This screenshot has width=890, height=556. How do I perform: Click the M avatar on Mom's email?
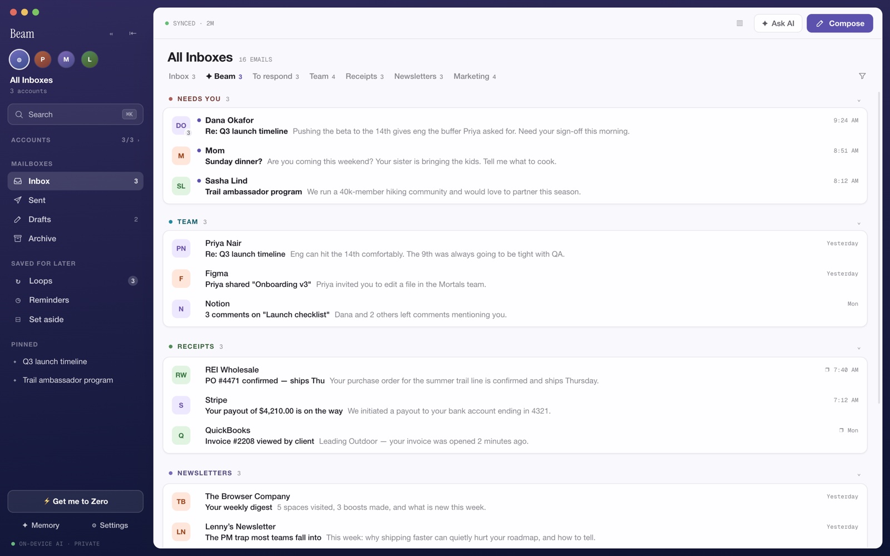181,156
